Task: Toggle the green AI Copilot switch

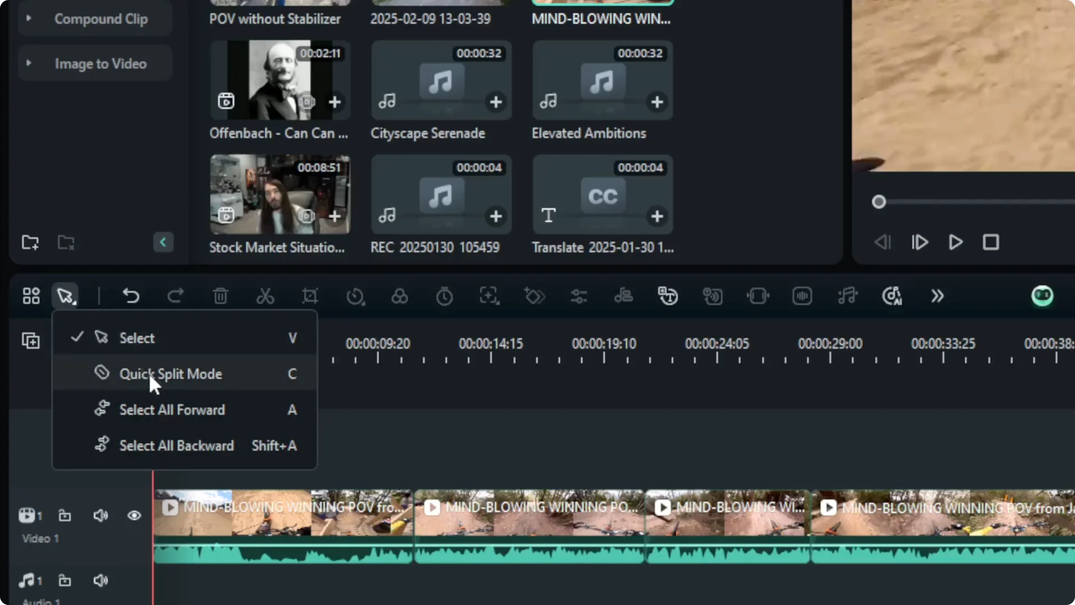Action: (1042, 296)
